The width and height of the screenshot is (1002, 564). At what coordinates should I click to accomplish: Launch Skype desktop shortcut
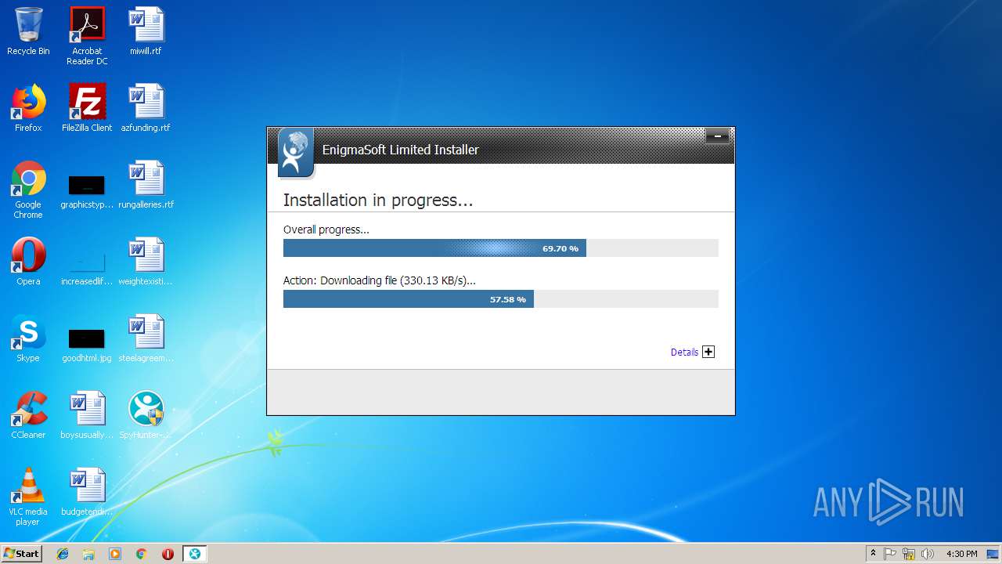point(28,338)
